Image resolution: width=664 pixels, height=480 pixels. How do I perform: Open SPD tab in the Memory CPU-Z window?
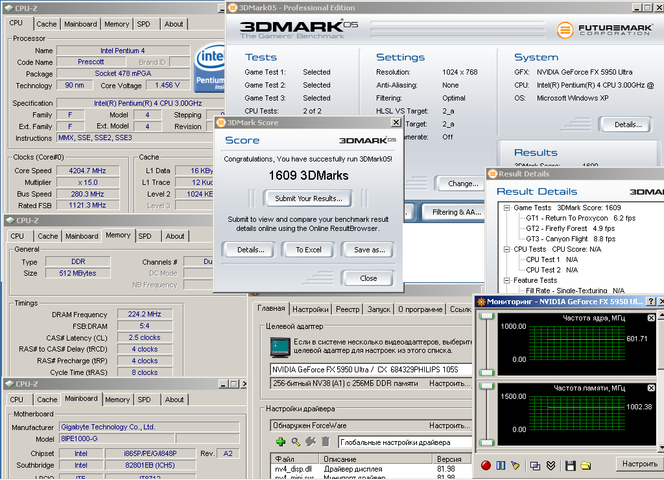tap(145, 236)
